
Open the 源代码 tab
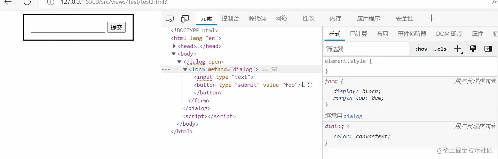[257, 19]
